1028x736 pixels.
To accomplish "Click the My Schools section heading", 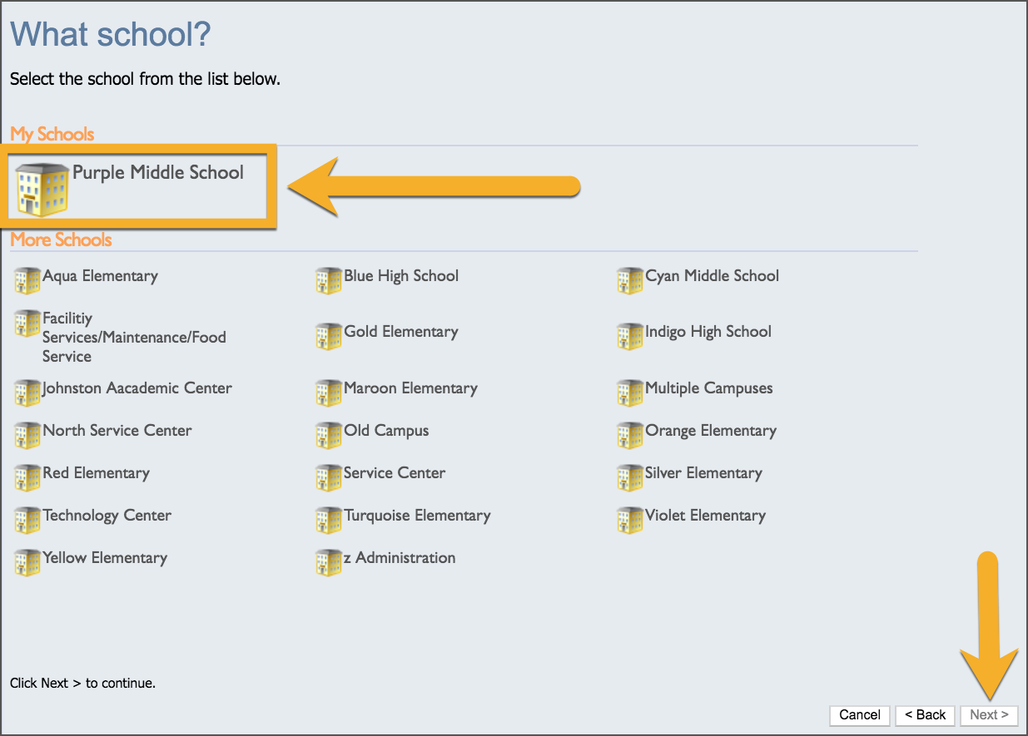I will [52, 135].
